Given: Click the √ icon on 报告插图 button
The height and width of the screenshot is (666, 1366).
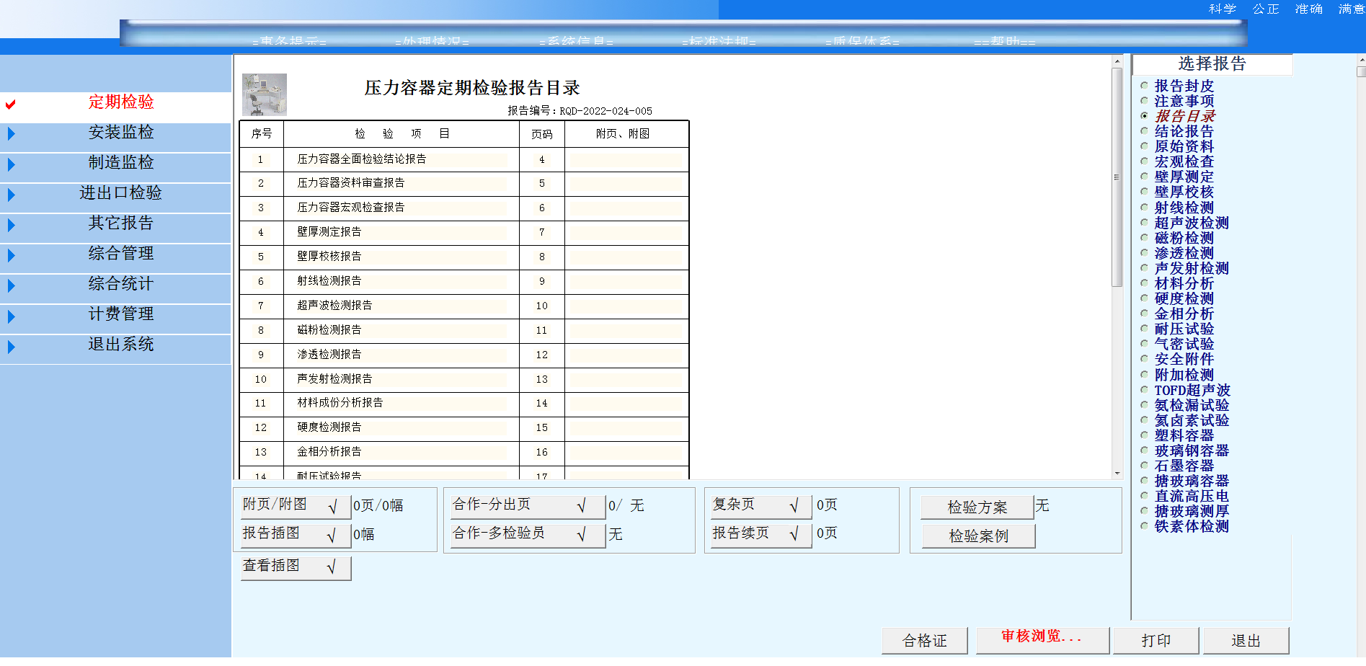Looking at the screenshot, I should coord(333,535).
